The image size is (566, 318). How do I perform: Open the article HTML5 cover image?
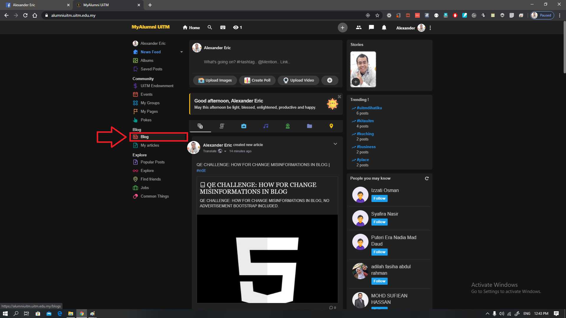(267, 259)
